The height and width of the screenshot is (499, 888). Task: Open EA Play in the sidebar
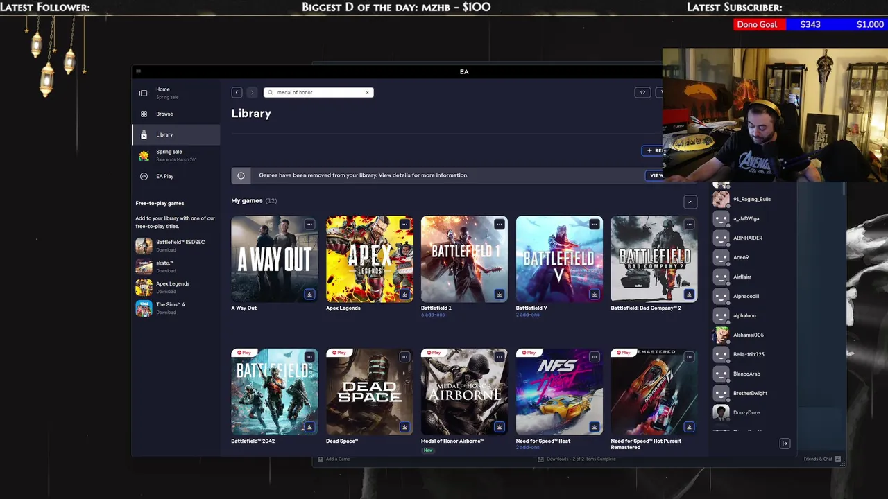coord(176,176)
